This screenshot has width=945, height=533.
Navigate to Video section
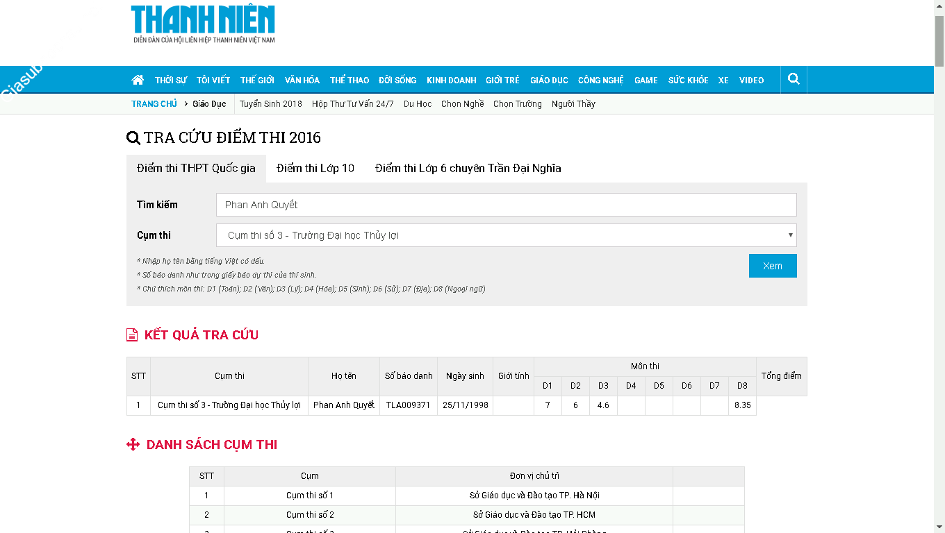[x=751, y=81]
